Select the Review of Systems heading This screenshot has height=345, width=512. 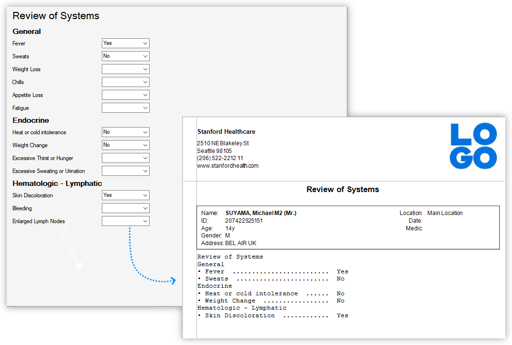(55, 16)
